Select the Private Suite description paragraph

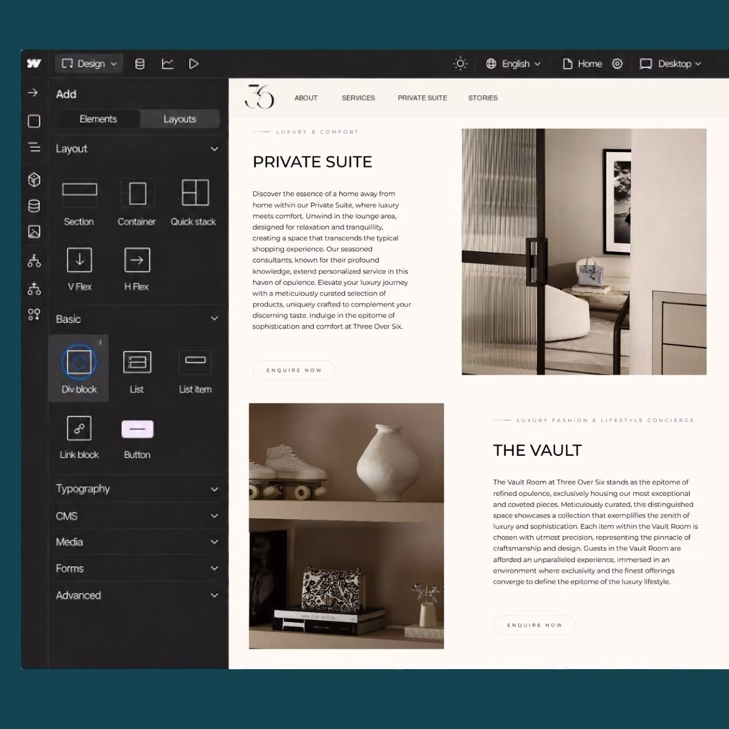pos(332,260)
